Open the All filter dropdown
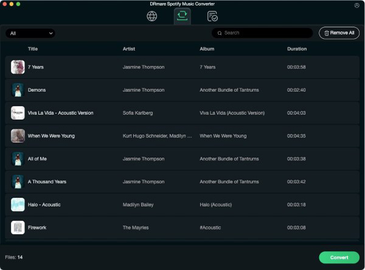 pyautogui.click(x=30, y=33)
